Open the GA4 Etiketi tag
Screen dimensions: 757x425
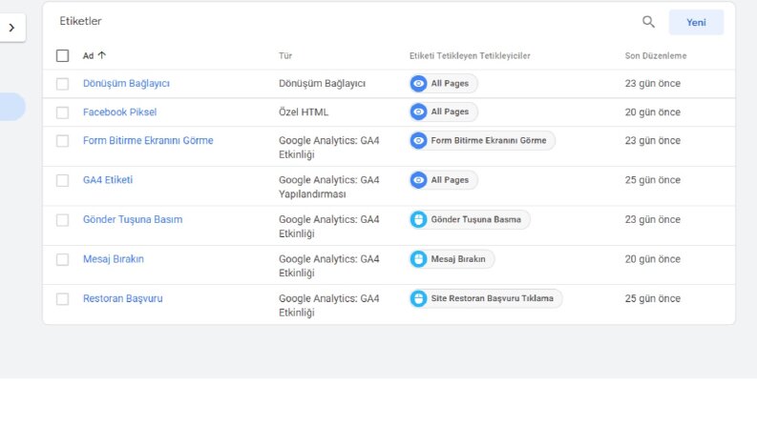(108, 180)
